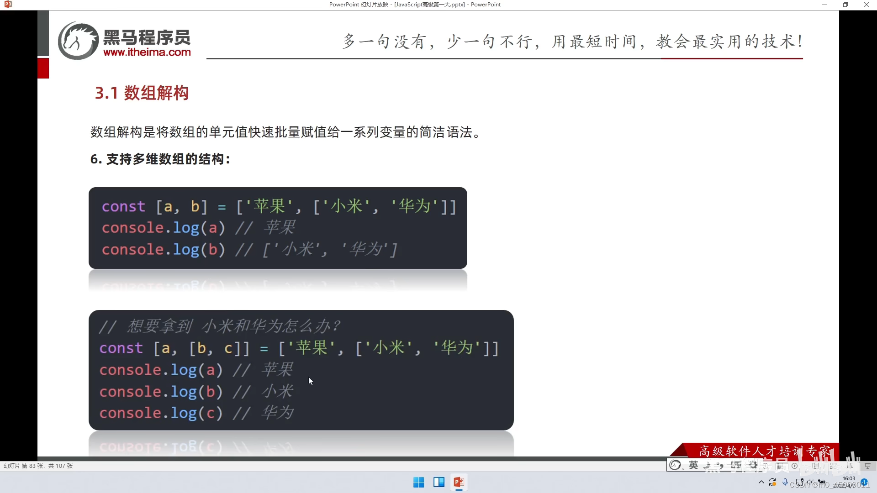Switch to Presenter View using the monitor icon
Image resolution: width=877 pixels, height=493 pixels.
coord(868,466)
